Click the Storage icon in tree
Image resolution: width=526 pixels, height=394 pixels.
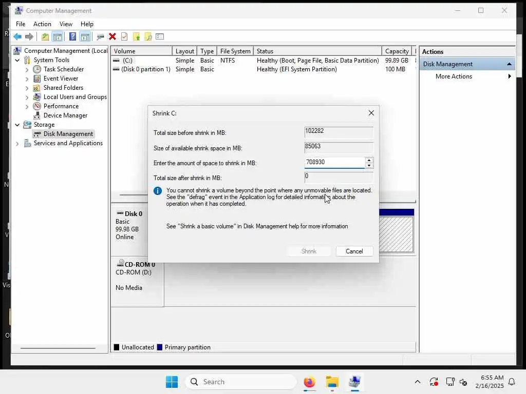27,125
